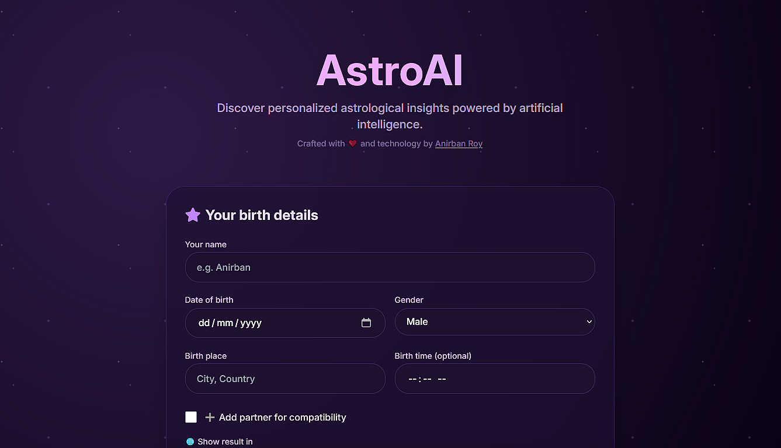The height and width of the screenshot is (448, 781).
Task: Toggle the compatibility partner checkbox off
Action: [x=191, y=416]
